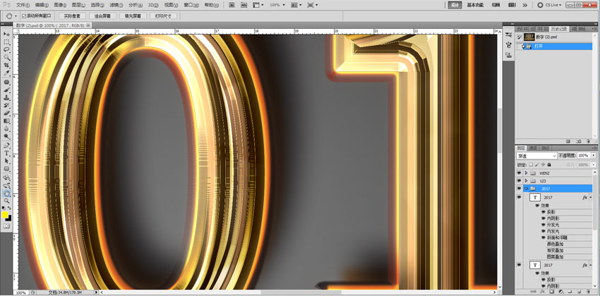Screen dimensions: 600x296
Task: Click the create new layer icon
Action: 578,292
